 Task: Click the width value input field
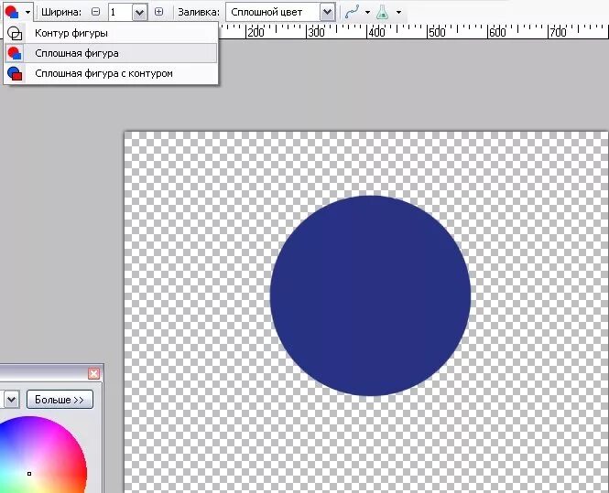120,13
